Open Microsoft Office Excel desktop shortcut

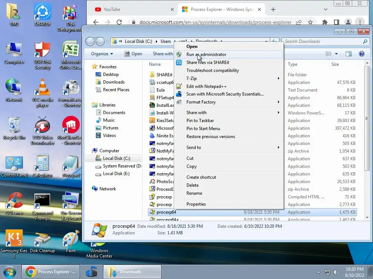point(70,56)
